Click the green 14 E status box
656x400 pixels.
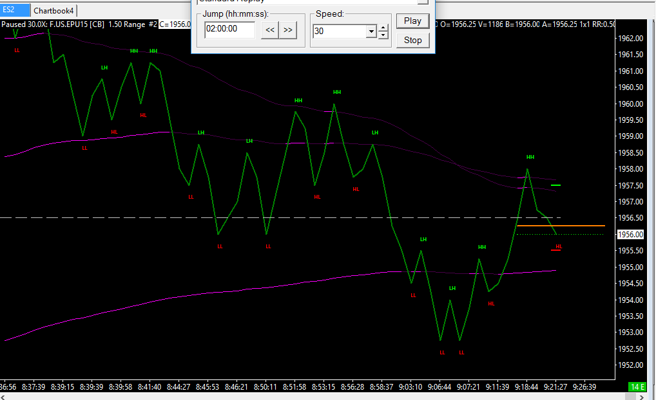(x=637, y=387)
